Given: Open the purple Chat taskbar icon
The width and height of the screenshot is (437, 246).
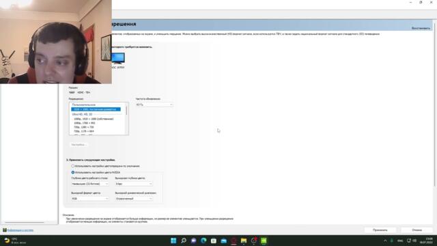Looking at the screenshot, I should pos(193,241).
